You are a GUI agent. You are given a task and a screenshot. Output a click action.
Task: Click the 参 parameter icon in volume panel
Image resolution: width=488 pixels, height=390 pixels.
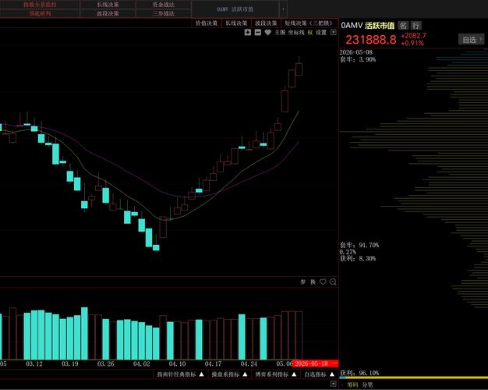click(303, 282)
